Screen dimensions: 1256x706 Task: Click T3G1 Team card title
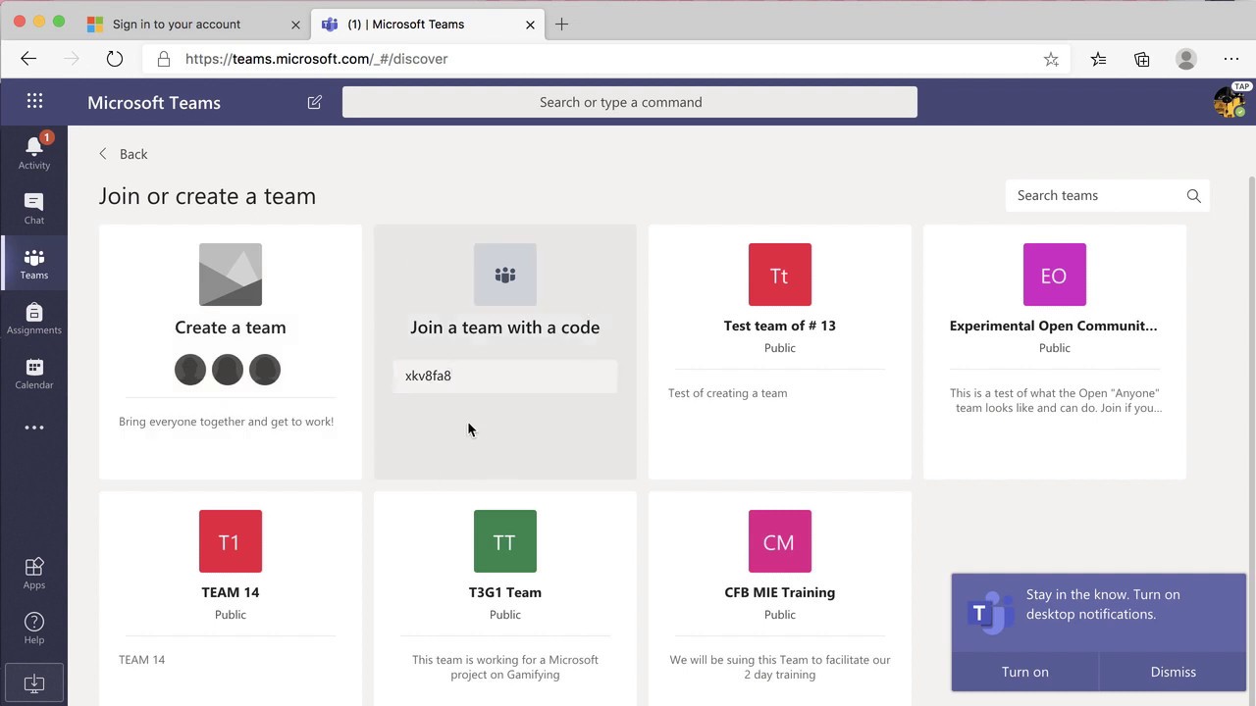(505, 592)
